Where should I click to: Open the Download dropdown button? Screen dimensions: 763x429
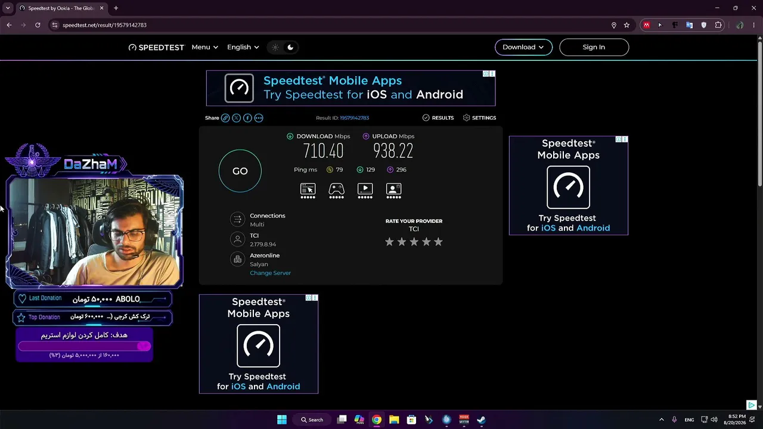523,47
